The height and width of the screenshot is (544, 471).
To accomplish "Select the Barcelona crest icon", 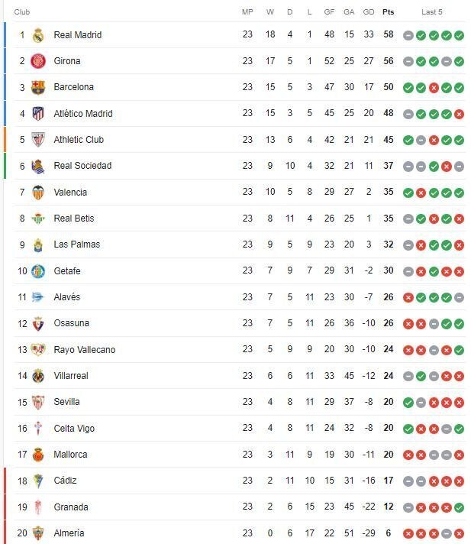I will (38, 87).
